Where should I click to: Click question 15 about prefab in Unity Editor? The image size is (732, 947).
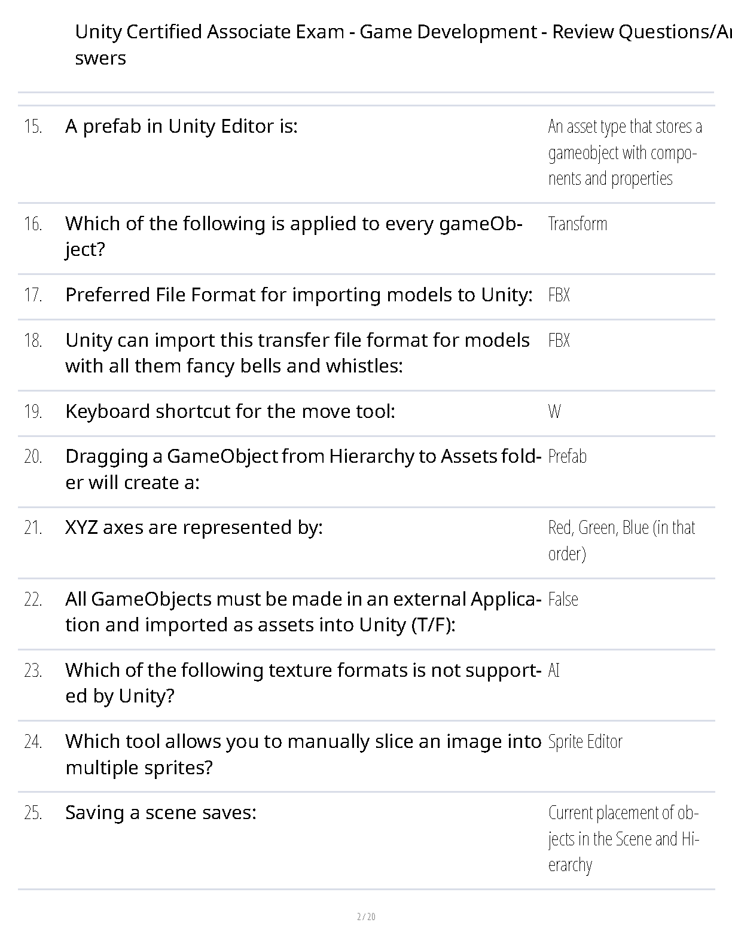[181, 127]
